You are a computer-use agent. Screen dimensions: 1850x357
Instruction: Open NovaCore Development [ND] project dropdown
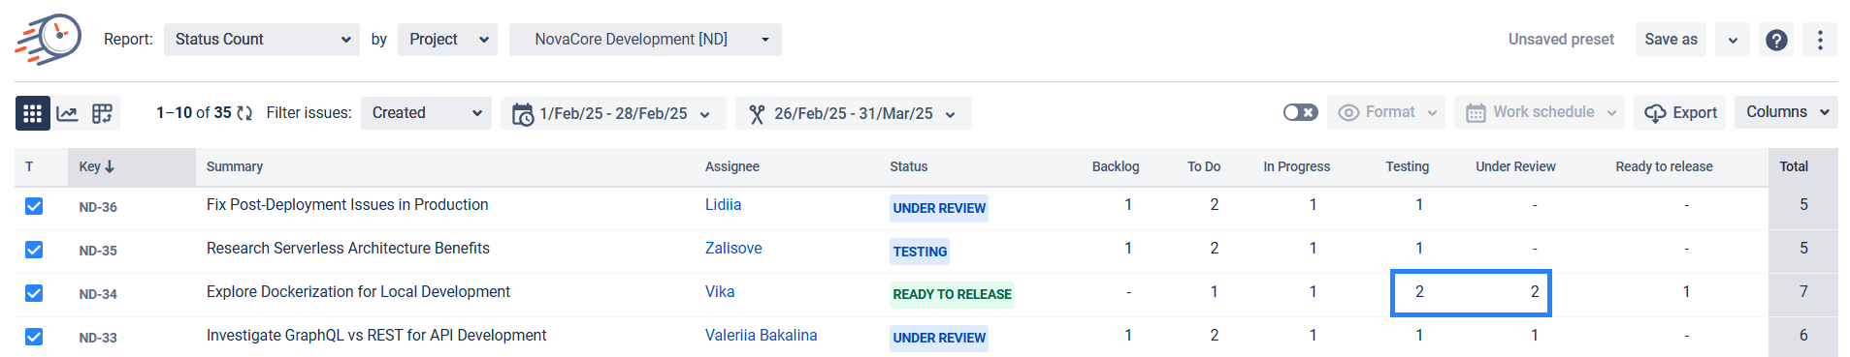(645, 40)
